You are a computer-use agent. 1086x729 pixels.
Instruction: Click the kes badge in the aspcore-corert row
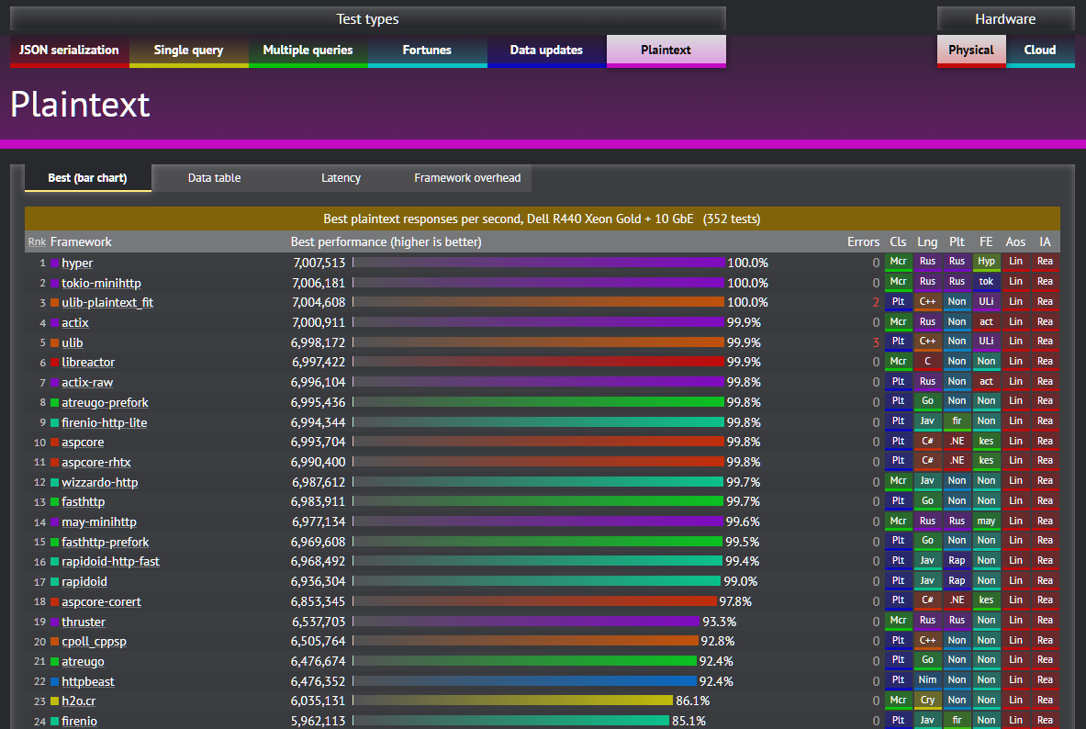(986, 601)
